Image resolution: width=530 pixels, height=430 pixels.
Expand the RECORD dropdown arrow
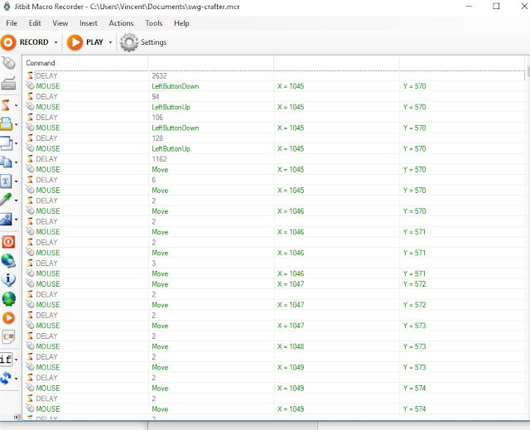tap(56, 42)
